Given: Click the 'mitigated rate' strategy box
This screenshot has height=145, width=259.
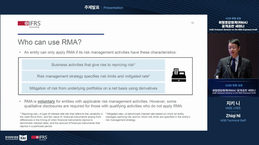Looking at the screenshot, I should tap(93, 76).
